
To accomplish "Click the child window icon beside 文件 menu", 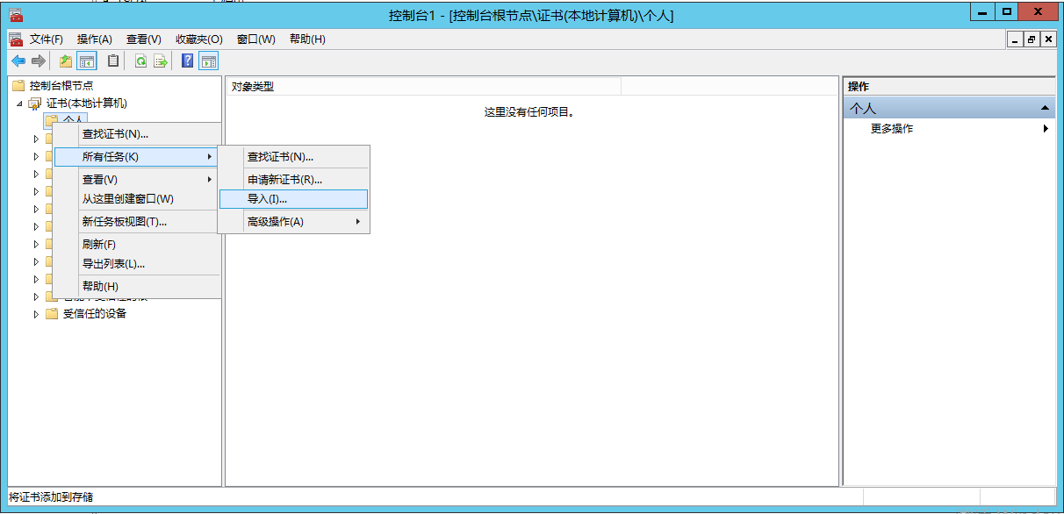I will click(x=15, y=39).
